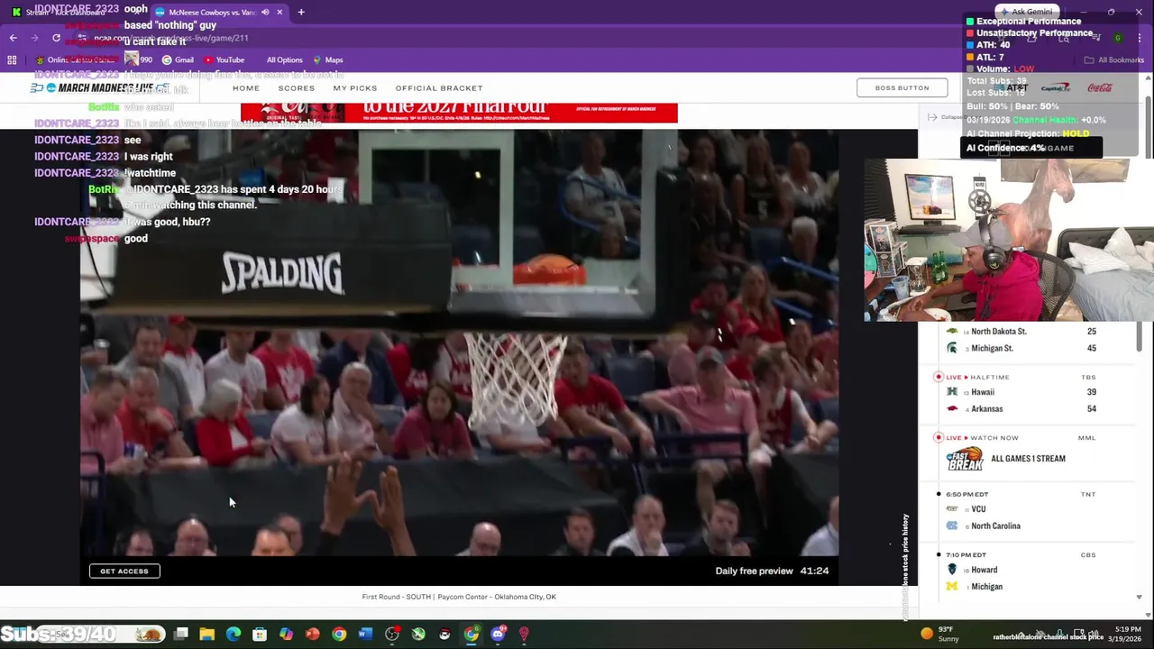Open the browser apps grid icon

[x=12, y=59]
